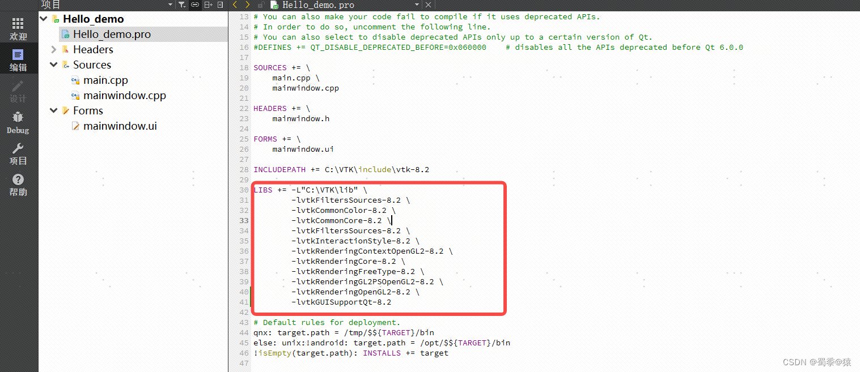Split the sidebar with the add-pane icon
This screenshot has width=860, height=372.
(x=209, y=5)
